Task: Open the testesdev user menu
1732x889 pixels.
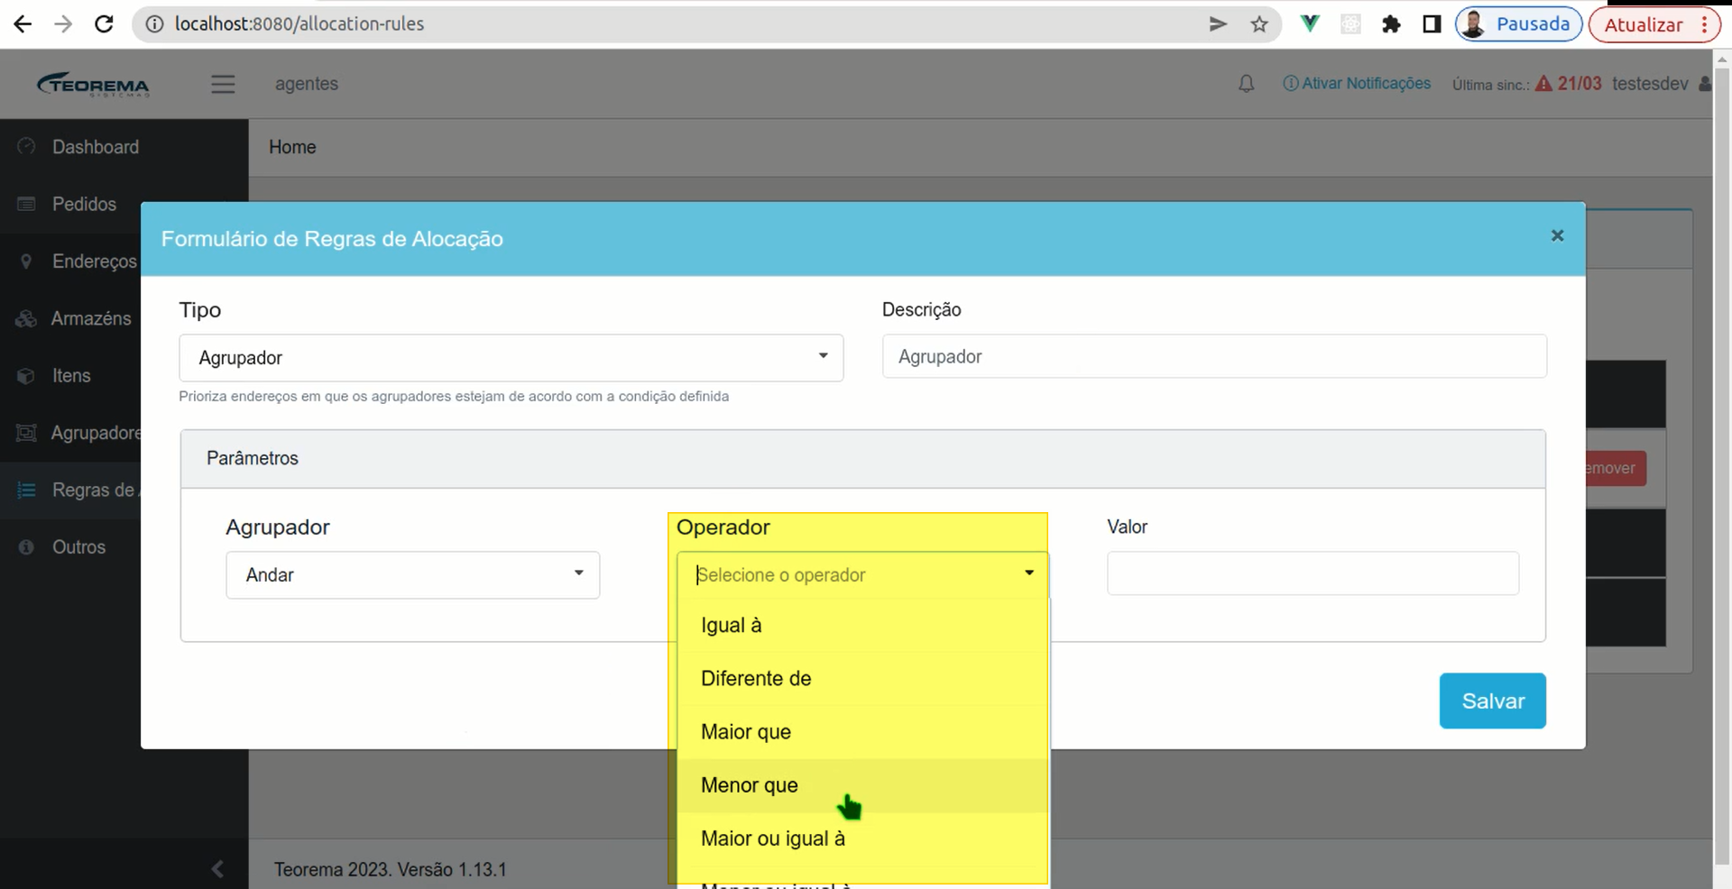Action: (1660, 84)
